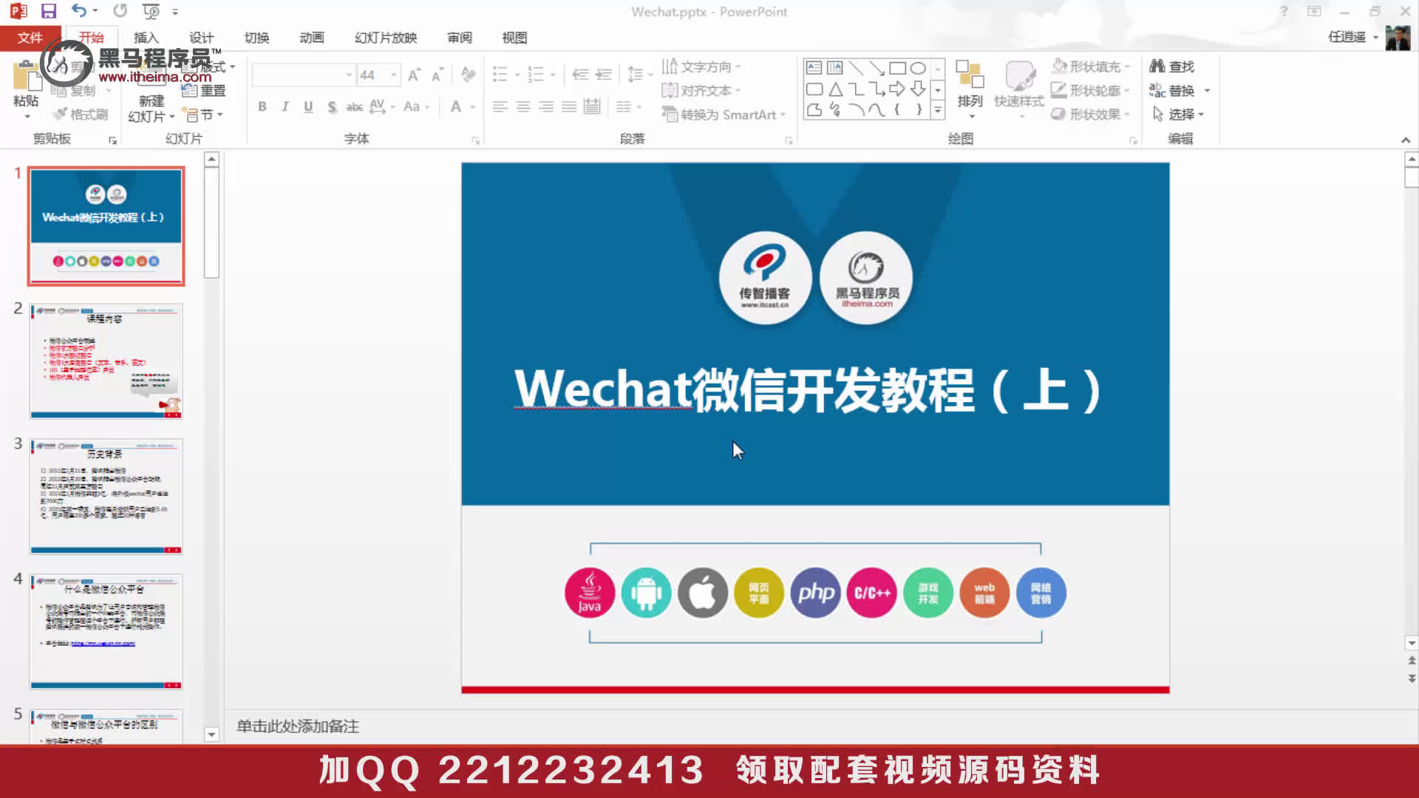Click the Decrease font size icon
Viewport: 1419px width, 798px height.
pyautogui.click(x=437, y=75)
